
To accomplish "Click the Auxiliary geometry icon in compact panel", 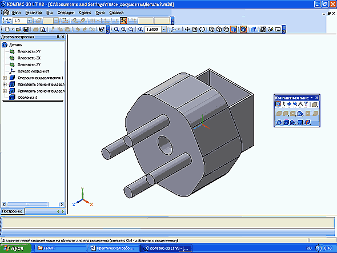I will pos(295,105).
